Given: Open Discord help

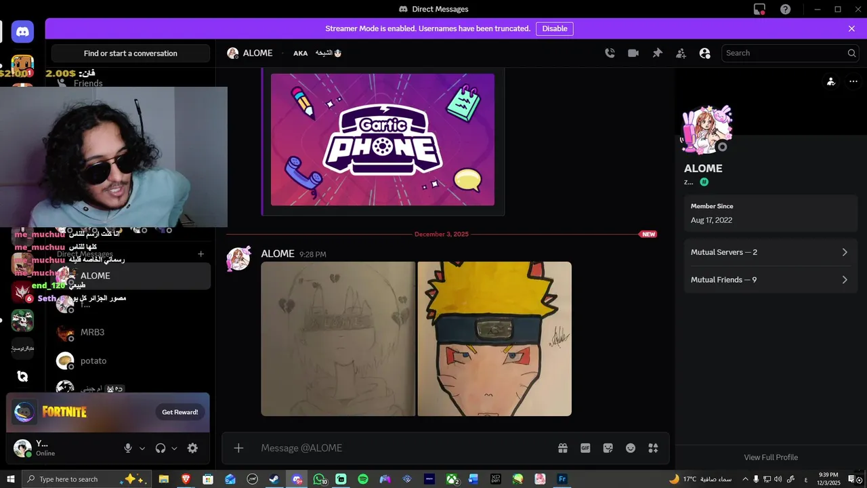Looking at the screenshot, I should [x=785, y=9].
